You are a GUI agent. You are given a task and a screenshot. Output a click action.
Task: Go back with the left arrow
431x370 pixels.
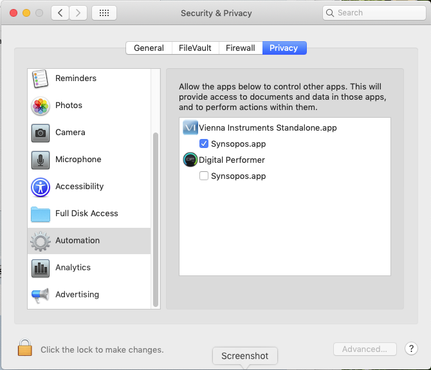[60, 13]
